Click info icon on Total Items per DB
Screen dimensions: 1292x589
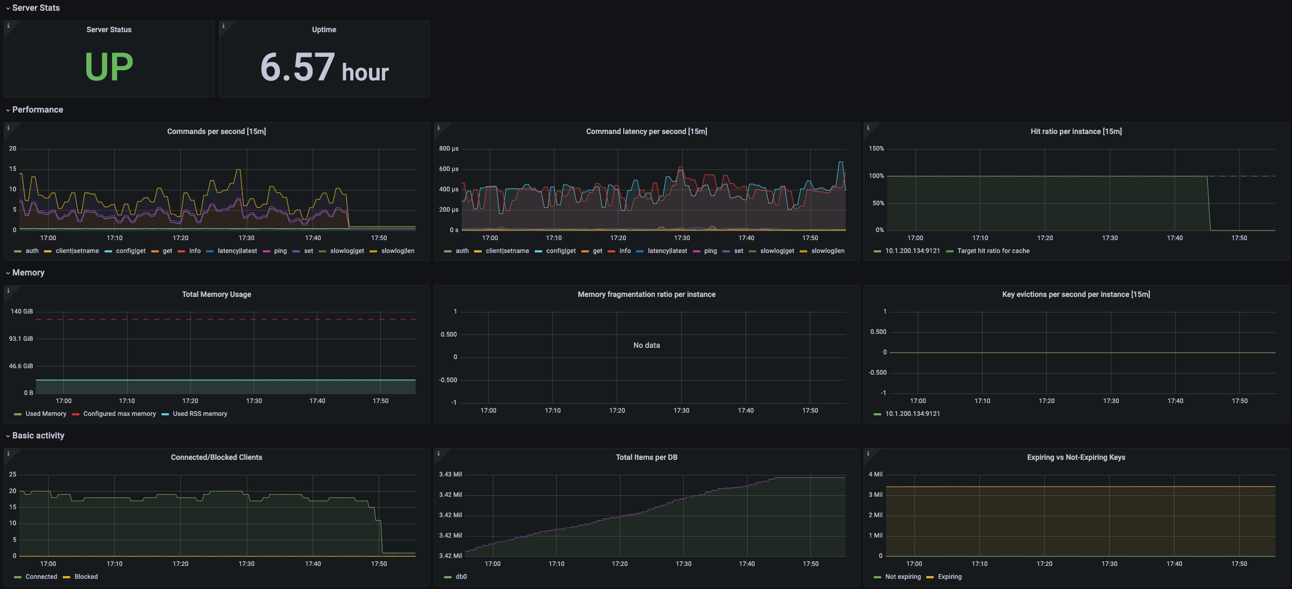tap(438, 453)
